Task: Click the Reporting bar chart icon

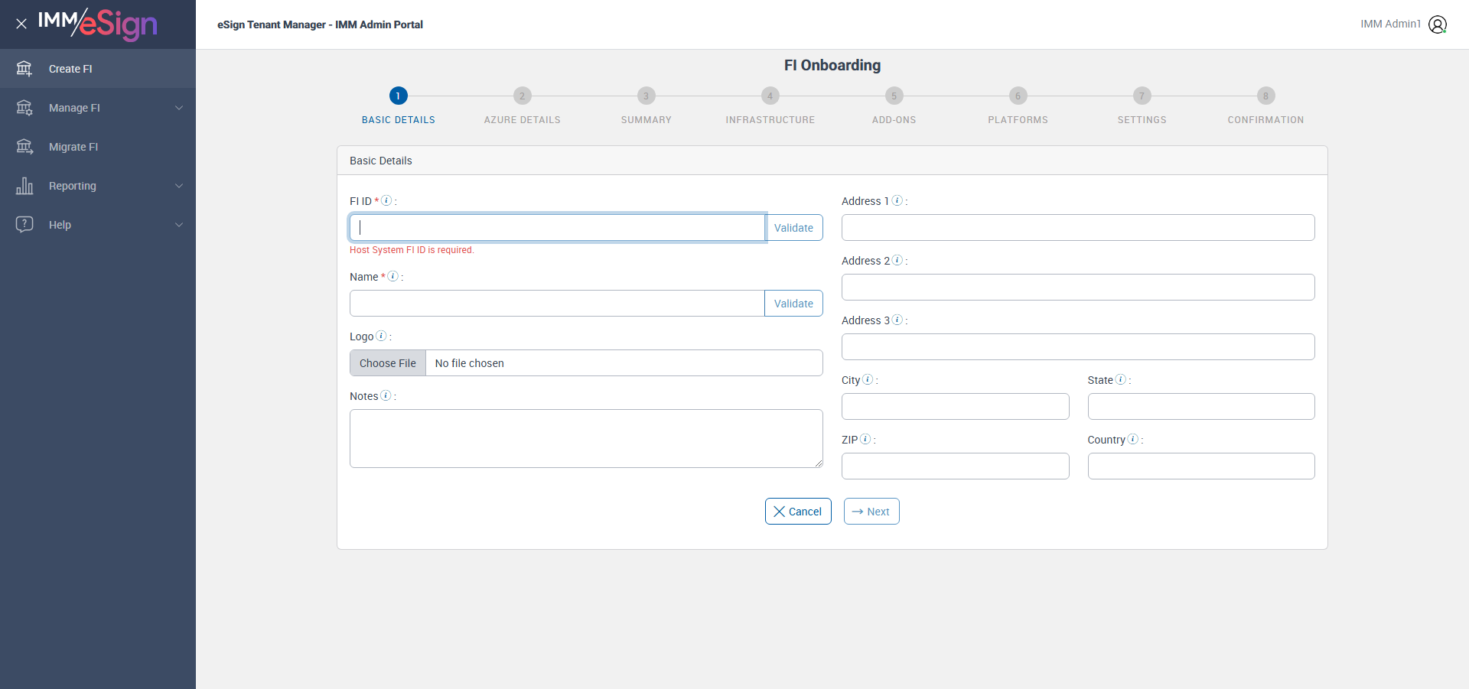Action: point(24,186)
